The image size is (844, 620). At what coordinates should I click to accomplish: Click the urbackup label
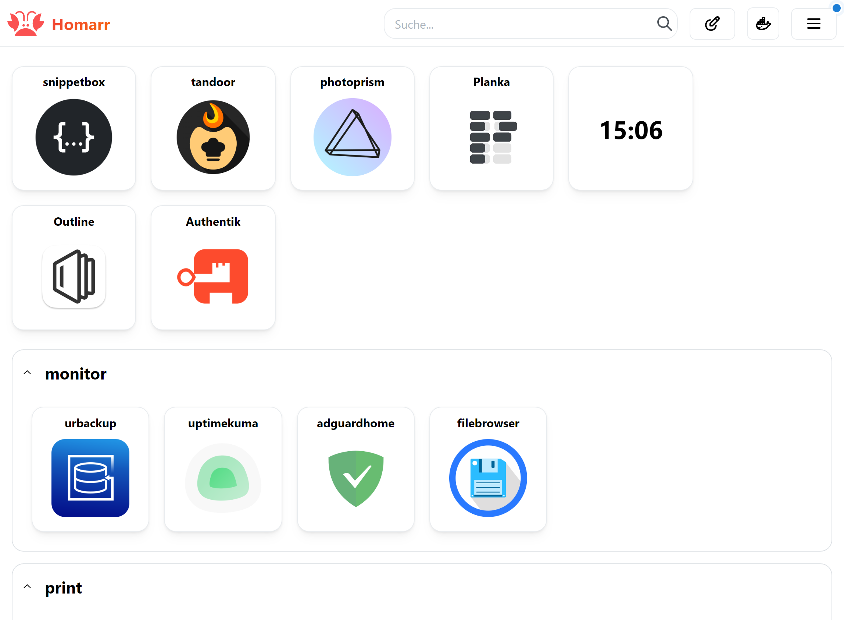point(90,423)
